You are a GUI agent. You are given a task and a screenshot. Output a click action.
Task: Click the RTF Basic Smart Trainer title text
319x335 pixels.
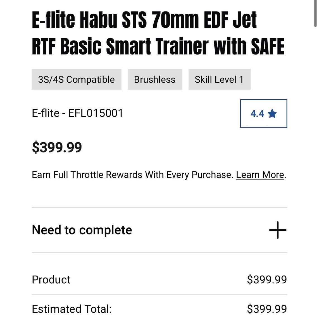click(x=120, y=46)
